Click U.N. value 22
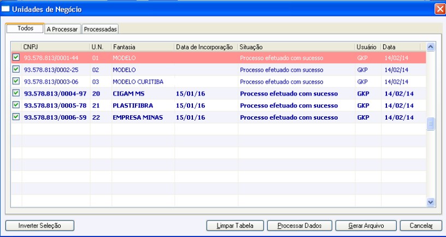Viewport: 446px width, 237px height. (96, 117)
